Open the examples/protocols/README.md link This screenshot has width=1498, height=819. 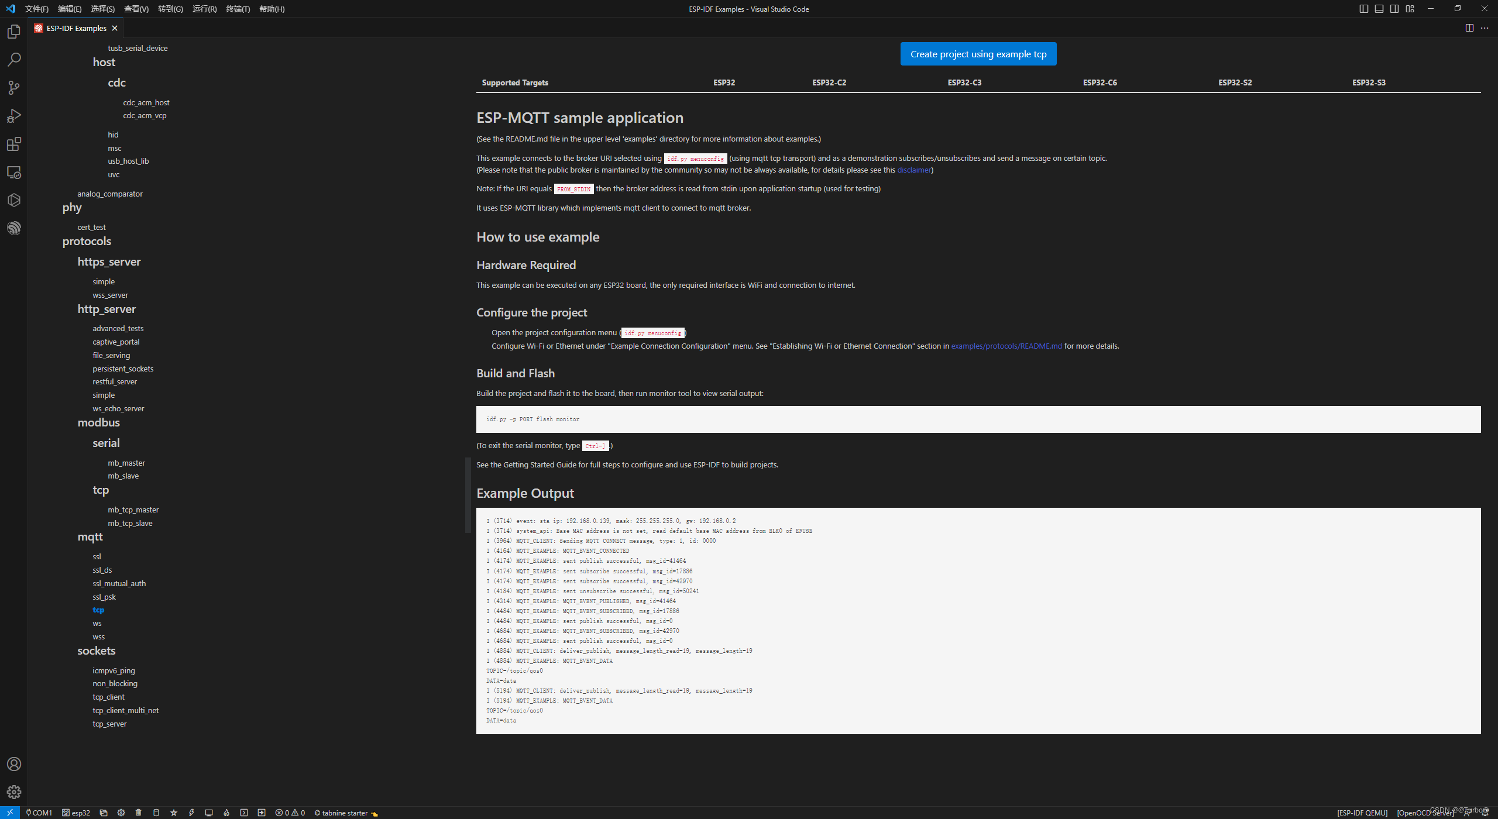tap(1006, 346)
